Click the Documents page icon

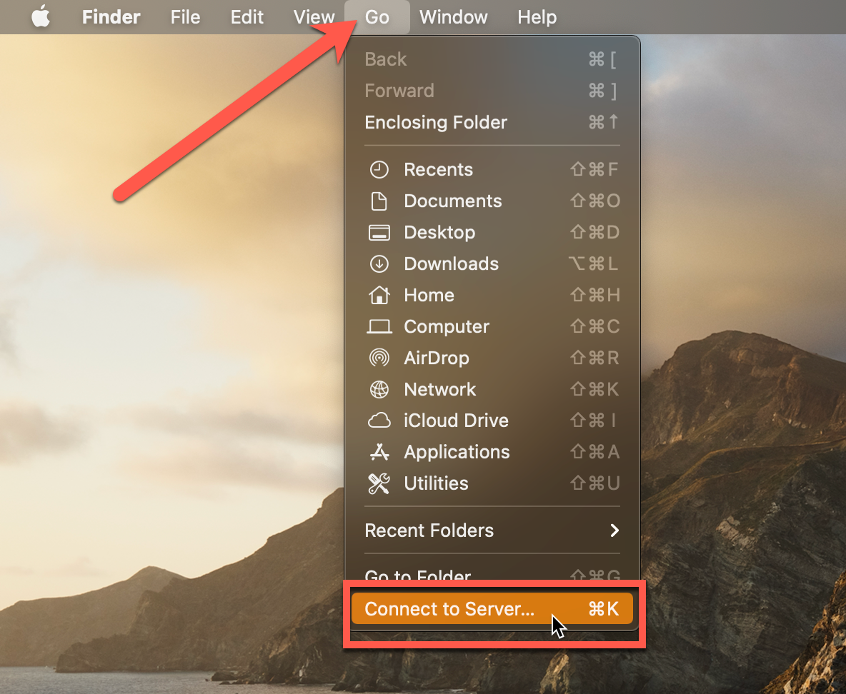379,201
